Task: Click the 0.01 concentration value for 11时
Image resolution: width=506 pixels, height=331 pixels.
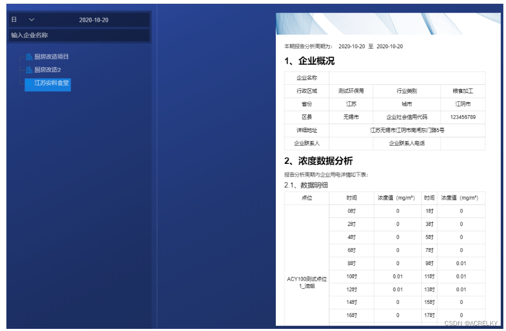Action: (x=461, y=276)
